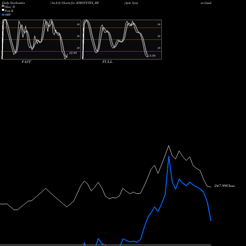Screen dimensions: 246x246
Task: Click the blue OBV legend swatch
Action: click(x=3, y=15)
